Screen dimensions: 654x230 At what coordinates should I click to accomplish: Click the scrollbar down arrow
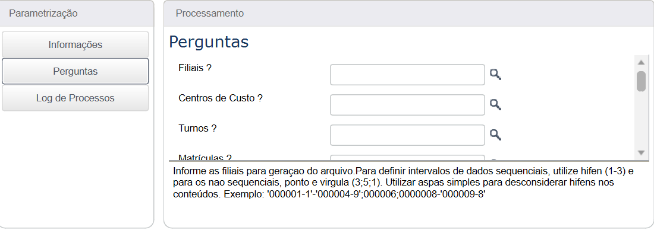tap(641, 152)
